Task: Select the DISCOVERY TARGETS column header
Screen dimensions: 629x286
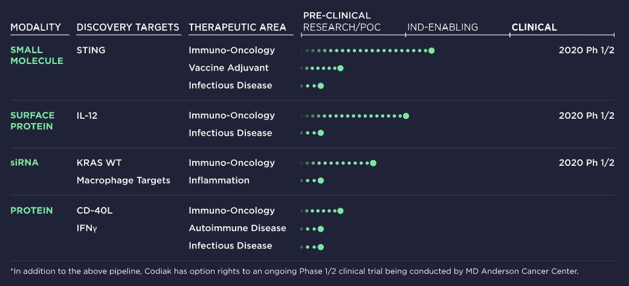Action: (x=128, y=27)
